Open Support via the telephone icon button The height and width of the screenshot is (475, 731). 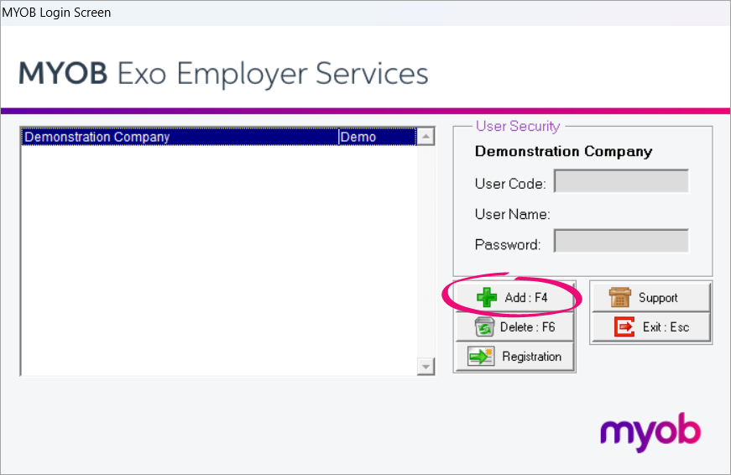650,298
